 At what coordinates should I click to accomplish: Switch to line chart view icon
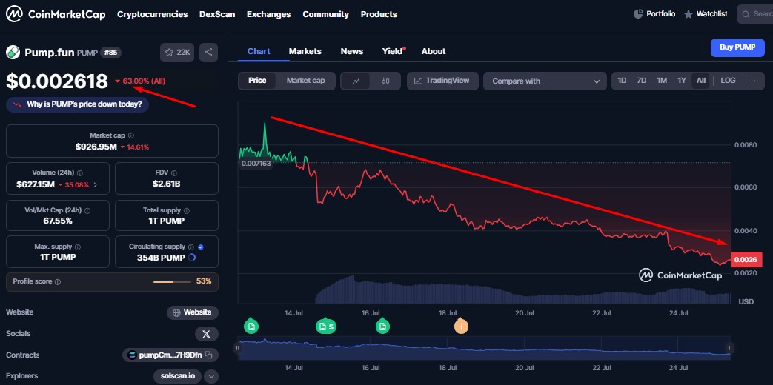pyautogui.click(x=356, y=81)
